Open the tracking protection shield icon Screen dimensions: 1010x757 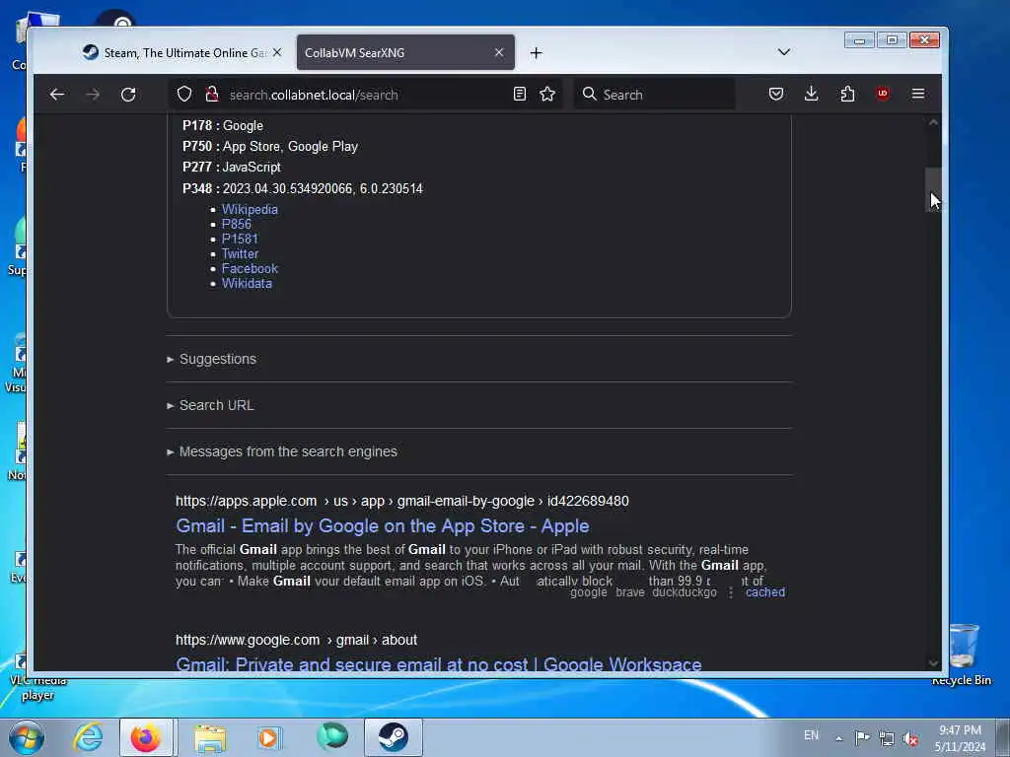(184, 95)
